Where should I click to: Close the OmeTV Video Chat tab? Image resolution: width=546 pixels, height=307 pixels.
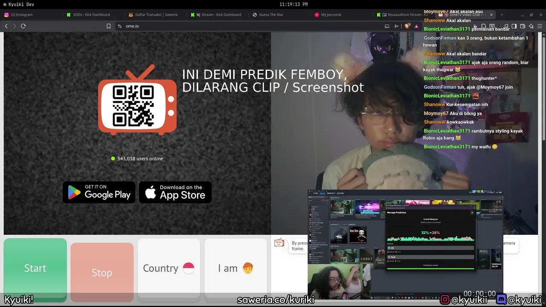[491, 14]
